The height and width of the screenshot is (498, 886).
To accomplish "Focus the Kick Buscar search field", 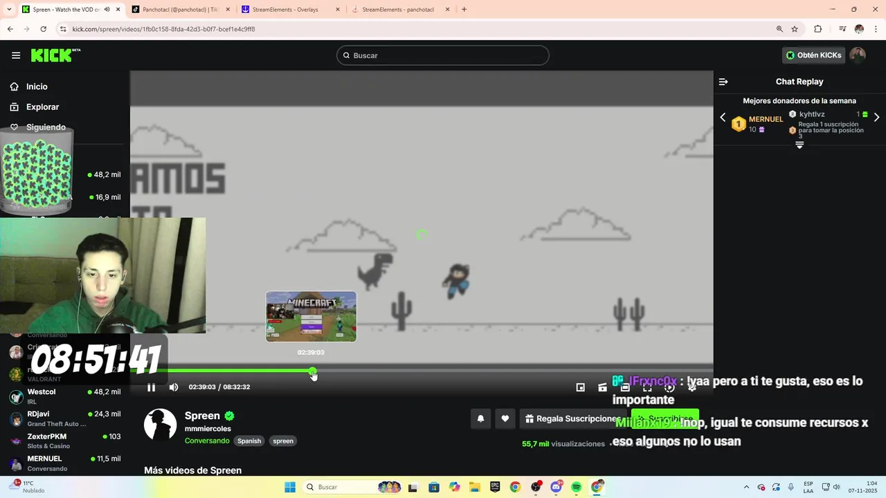I will tap(443, 55).
